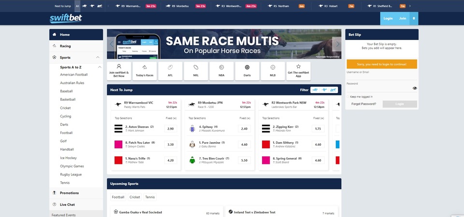Click Tres Bien Courir's green silk icon
Image resolution: width=464 pixels, height=217 pixels.
(x=192, y=160)
